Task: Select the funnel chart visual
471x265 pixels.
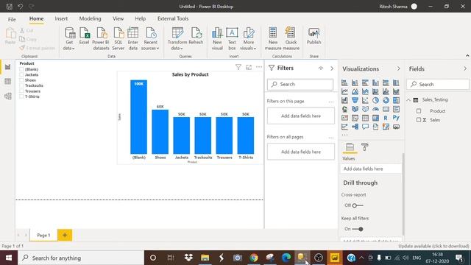Action: (355, 100)
